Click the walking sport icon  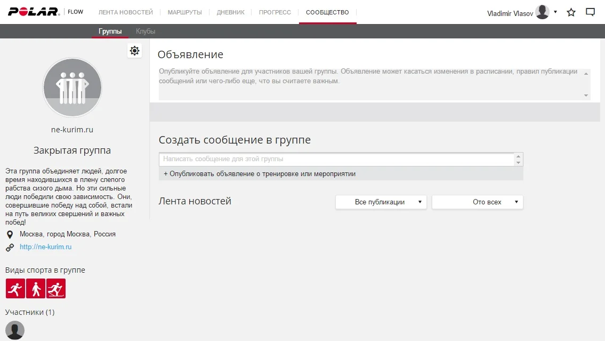tap(36, 289)
